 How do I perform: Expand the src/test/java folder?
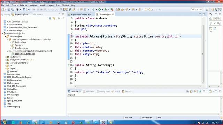[6, 57]
